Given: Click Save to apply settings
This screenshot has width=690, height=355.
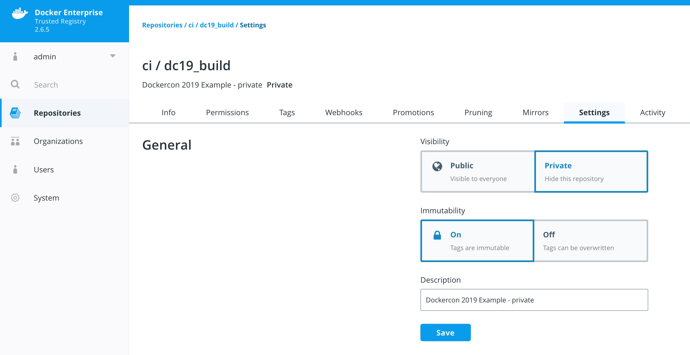Looking at the screenshot, I should (446, 333).
